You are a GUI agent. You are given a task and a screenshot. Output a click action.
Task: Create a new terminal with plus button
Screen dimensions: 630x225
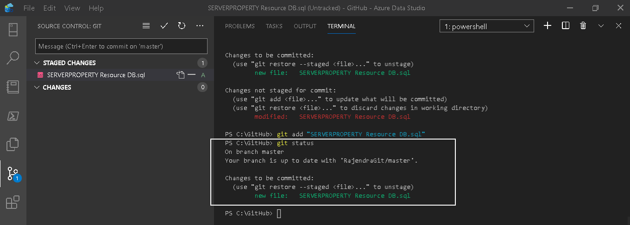pyautogui.click(x=548, y=26)
